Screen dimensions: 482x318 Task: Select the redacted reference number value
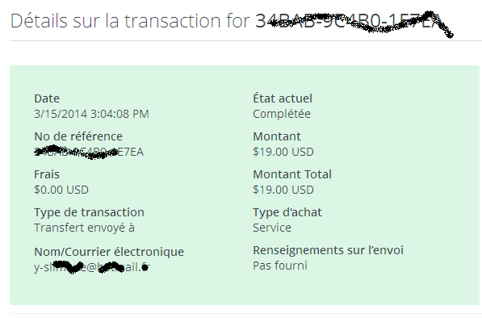point(89,152)
